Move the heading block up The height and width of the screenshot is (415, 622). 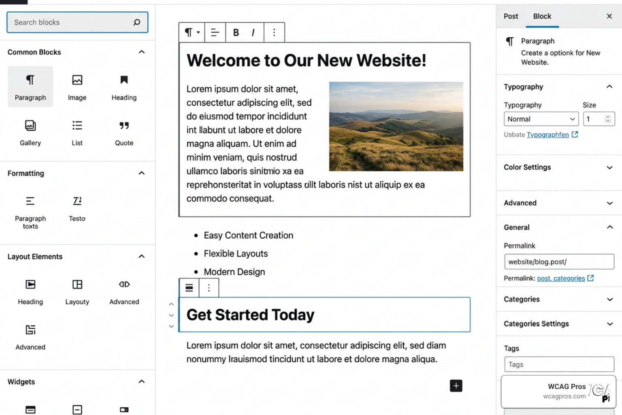pyautogui.click(x=171, y=304)
